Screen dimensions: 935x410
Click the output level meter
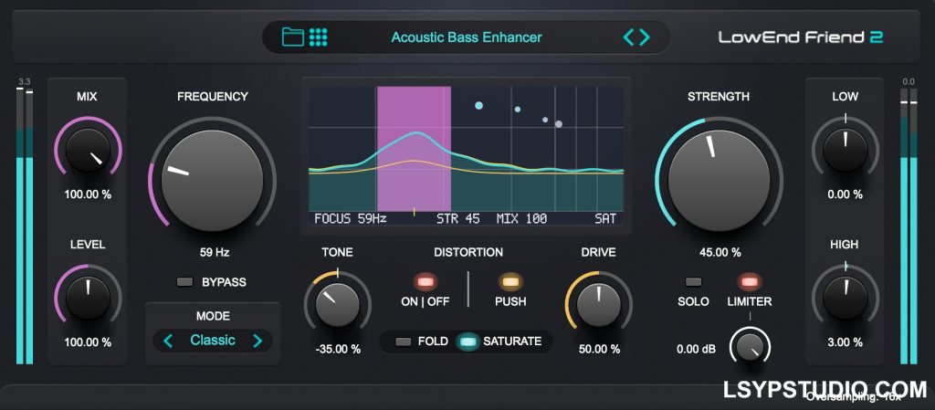pyautogui.click(x=909, y=226)
